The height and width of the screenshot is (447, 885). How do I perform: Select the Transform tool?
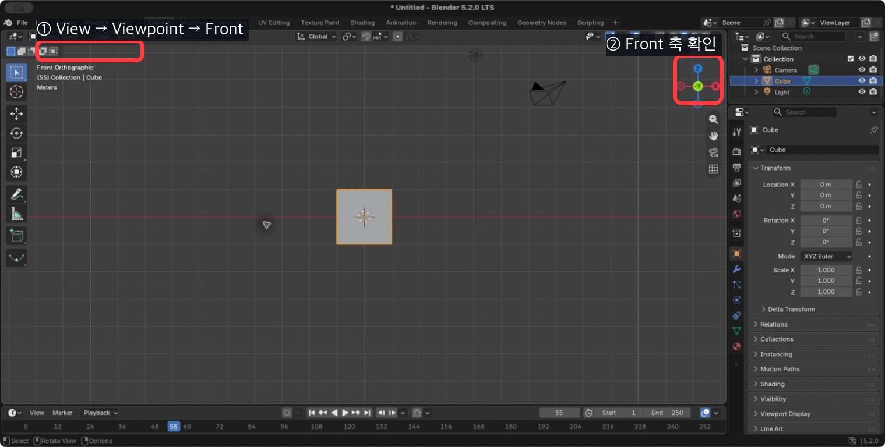click(x=16, y=172)
